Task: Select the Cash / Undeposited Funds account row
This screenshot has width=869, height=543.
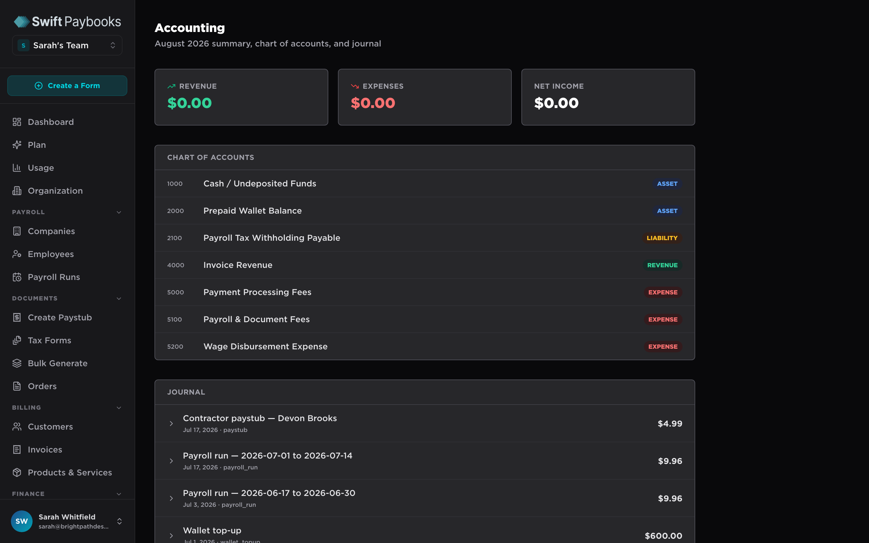Action: click(425, 183)
